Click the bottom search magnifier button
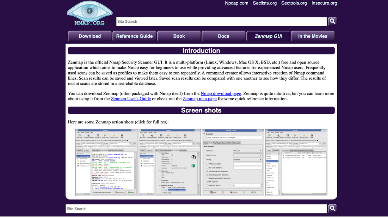Screen dimensions: 388x218 (x=332, y=209)
